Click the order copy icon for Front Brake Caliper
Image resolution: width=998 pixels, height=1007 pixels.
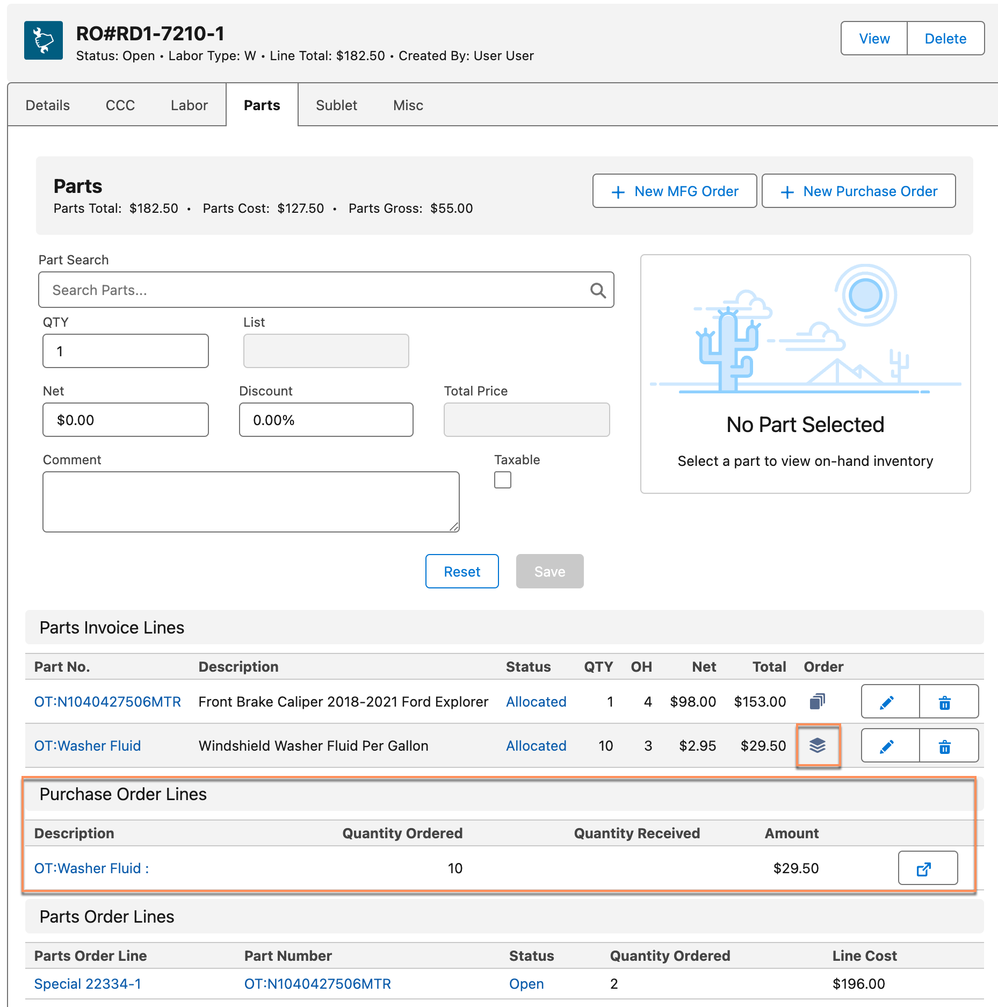point(817,701)
